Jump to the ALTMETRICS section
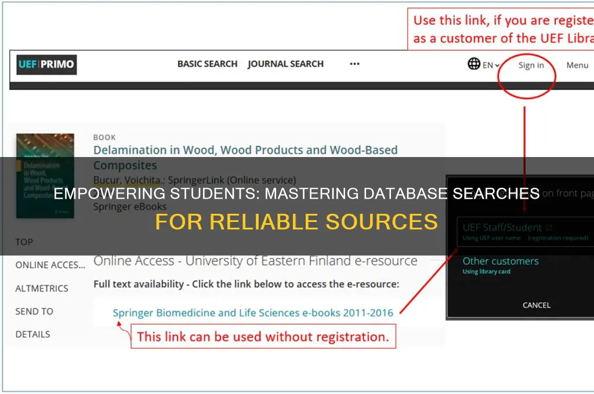 (x=42, y=289)
